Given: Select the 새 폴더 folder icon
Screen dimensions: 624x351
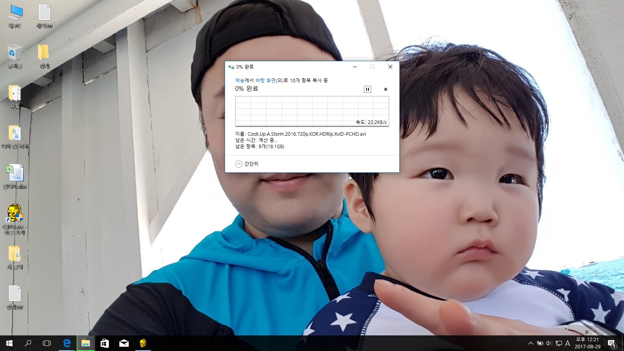Looking at the screenshot, I should click(15, 257).
